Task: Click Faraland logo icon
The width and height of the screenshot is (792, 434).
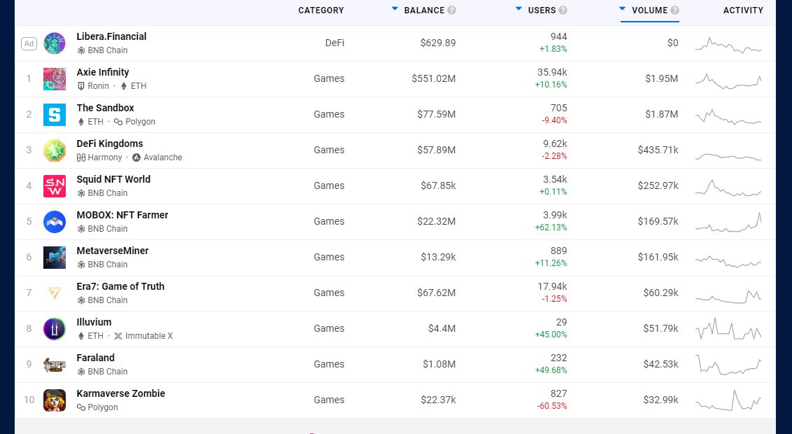Action: pyautogui.click(x=55, y=365)
